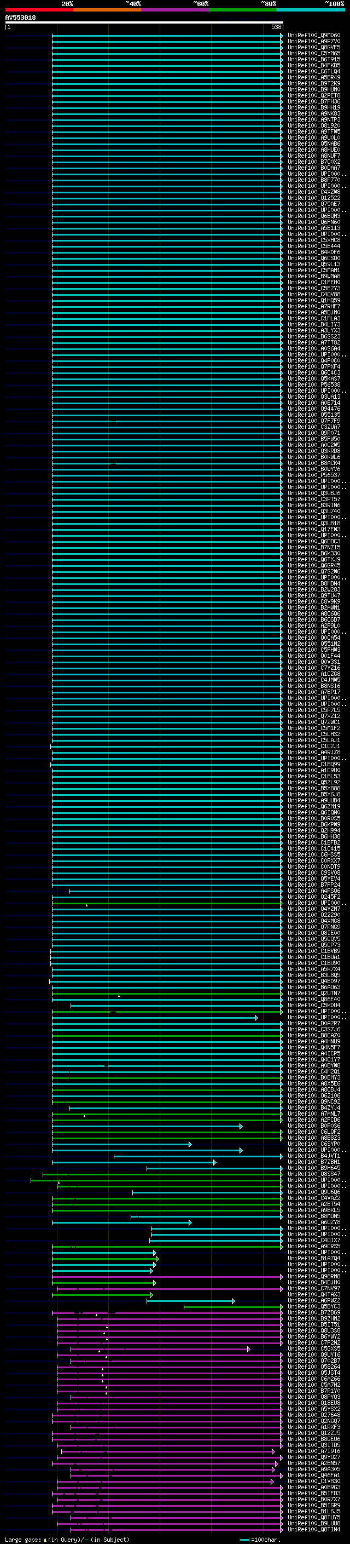Select hit UniRef100_P56537
The width and height of the screenshot is (350, 1544).
[x=314, y=475]
